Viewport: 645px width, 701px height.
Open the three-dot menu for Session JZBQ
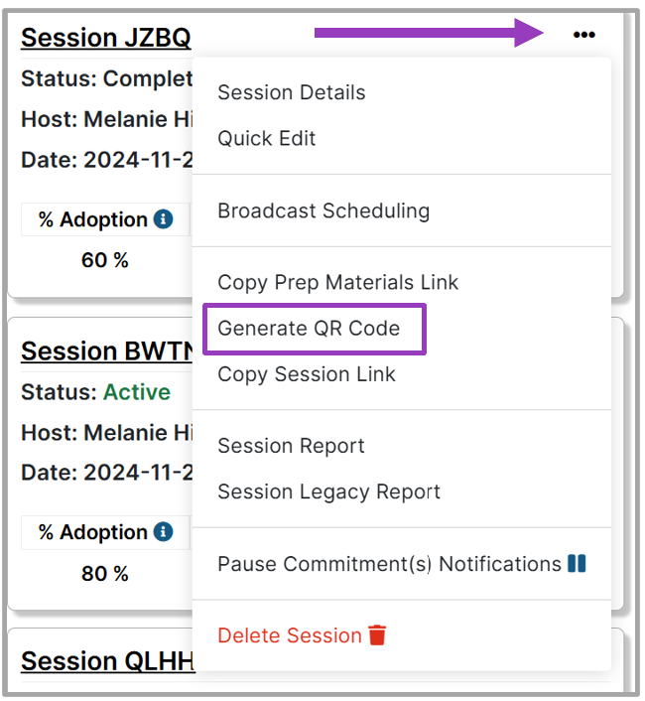tap(583, 35)
